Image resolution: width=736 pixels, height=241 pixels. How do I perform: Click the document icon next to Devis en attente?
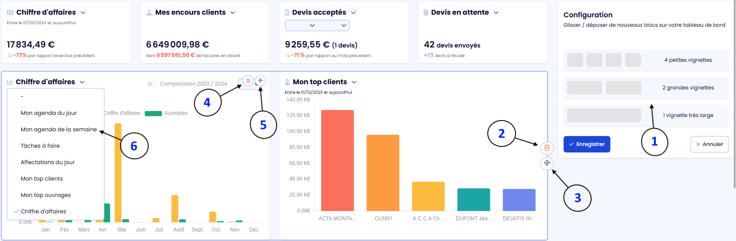click(x=426, y=13)
